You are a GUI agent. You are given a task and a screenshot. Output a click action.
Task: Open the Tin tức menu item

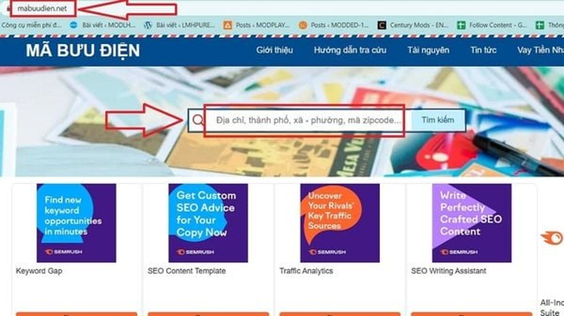(483, 50)
